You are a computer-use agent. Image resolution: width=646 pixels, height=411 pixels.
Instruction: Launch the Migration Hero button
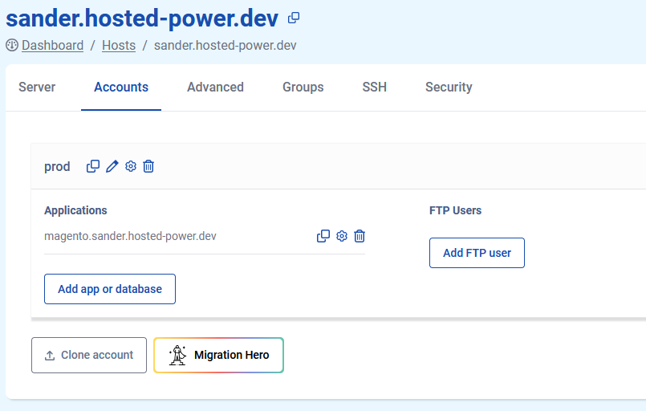coord(218,355)
